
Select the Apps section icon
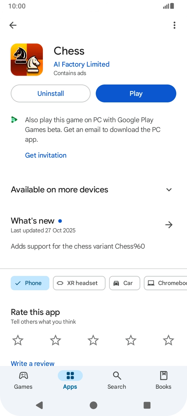point(70,376)
